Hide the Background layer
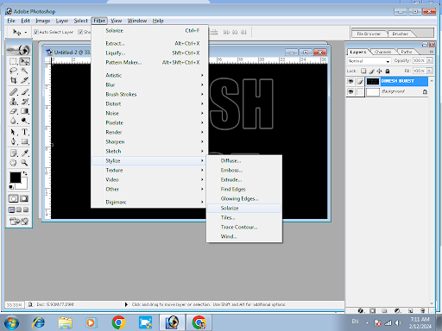This screenshot has width=442, height=331. (350, 91)
